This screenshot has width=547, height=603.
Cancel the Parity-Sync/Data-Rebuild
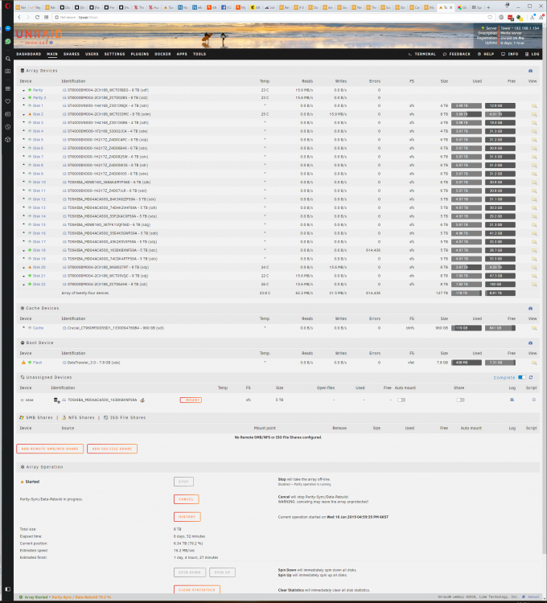186,499
